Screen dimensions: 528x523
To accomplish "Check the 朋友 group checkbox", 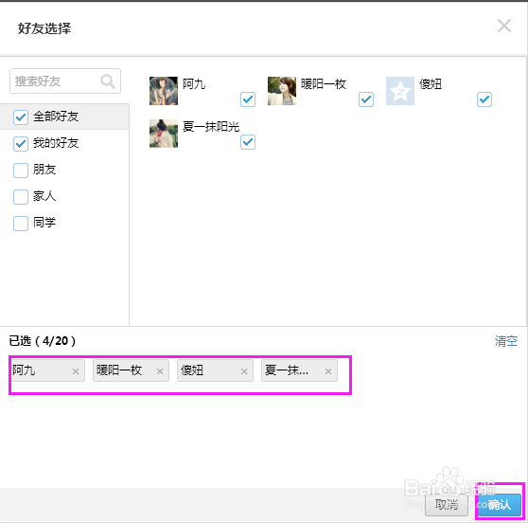I will pos(21,171).
